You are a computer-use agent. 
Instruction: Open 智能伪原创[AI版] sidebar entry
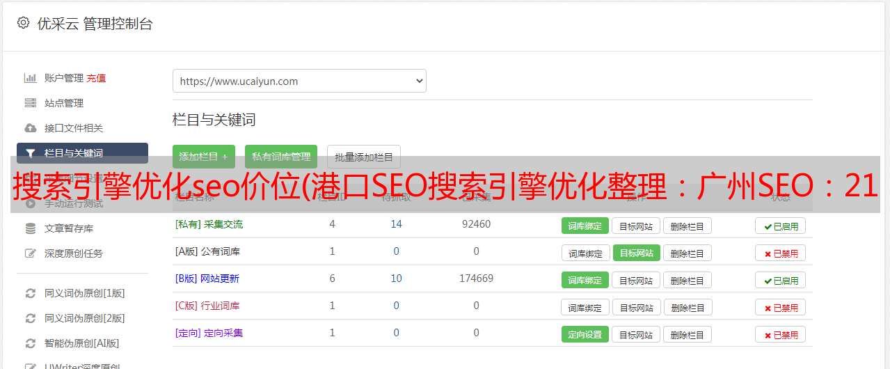tap(82, 343)
